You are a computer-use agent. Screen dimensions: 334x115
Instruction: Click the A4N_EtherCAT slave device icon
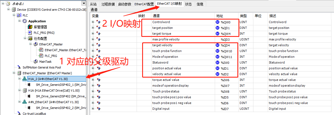pyautogui.click(x=25, y=102)
